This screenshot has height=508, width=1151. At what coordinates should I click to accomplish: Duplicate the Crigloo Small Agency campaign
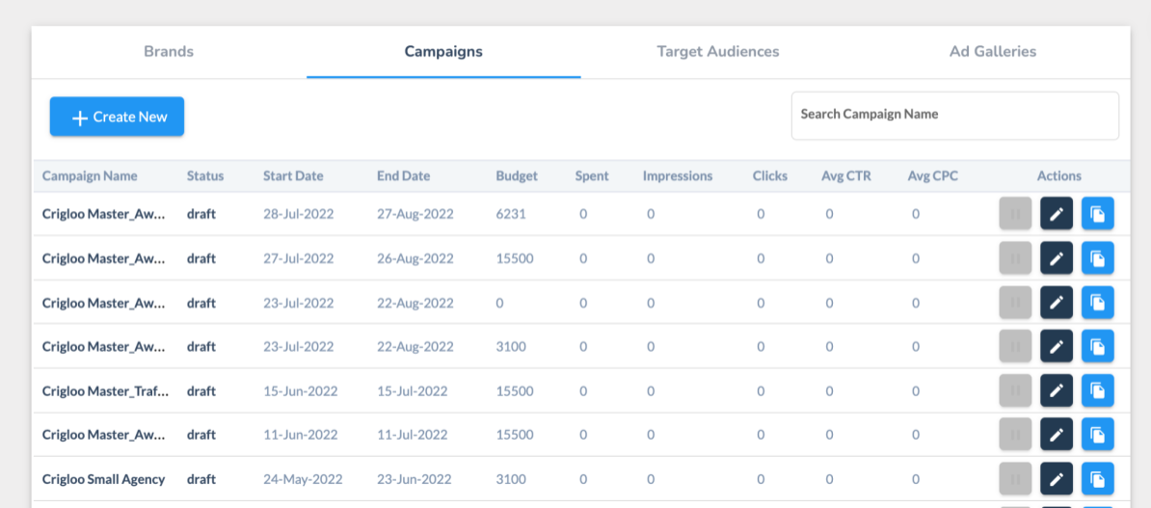click(1097, 479)
